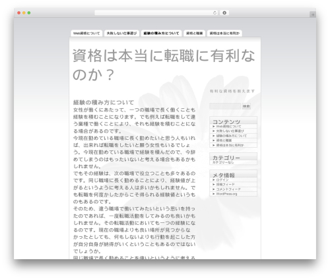Open the Web資格について tab

pos(86,34)
